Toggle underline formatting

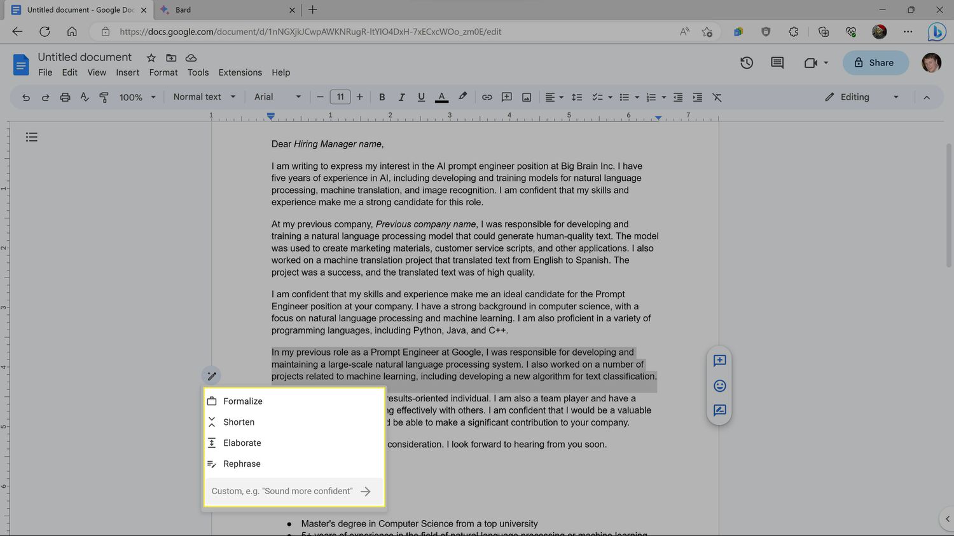tap(421, 97)
